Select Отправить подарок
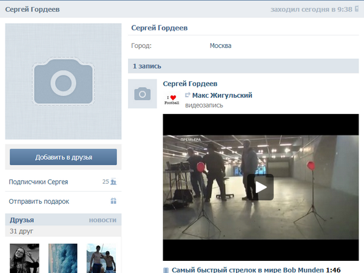 click(x=39, y=201)
